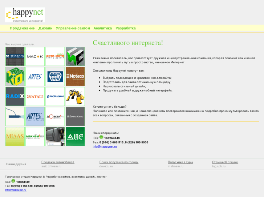264x197 pixels.
Task: Click the Наши друзья label
Action: (16, 164)
